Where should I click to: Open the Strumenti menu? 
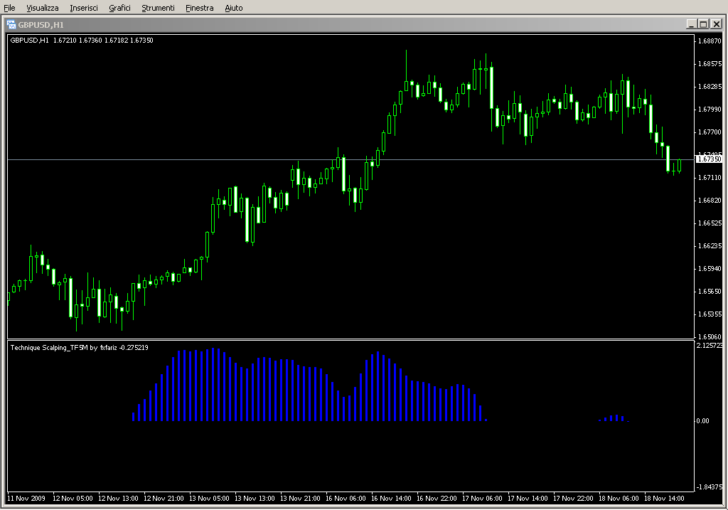[158, 8]
